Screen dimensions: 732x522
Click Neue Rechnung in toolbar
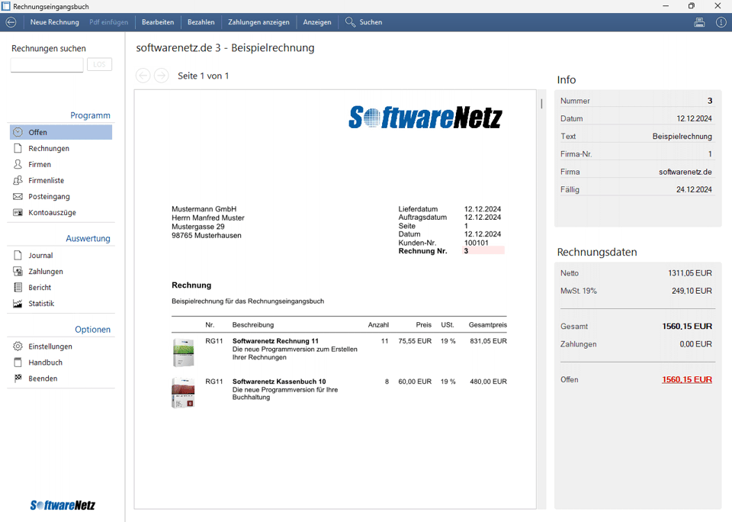coord(54,22)
